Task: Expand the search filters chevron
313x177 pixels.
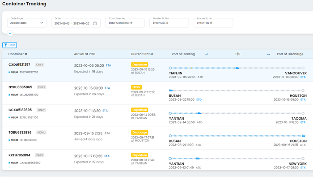Action: click(10, 33)
